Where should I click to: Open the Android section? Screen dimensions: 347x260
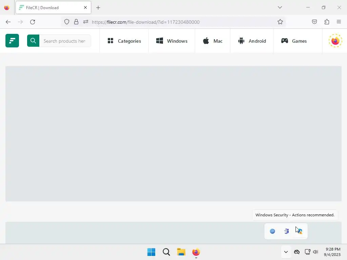pyautogui.click(x=252, y=41)
